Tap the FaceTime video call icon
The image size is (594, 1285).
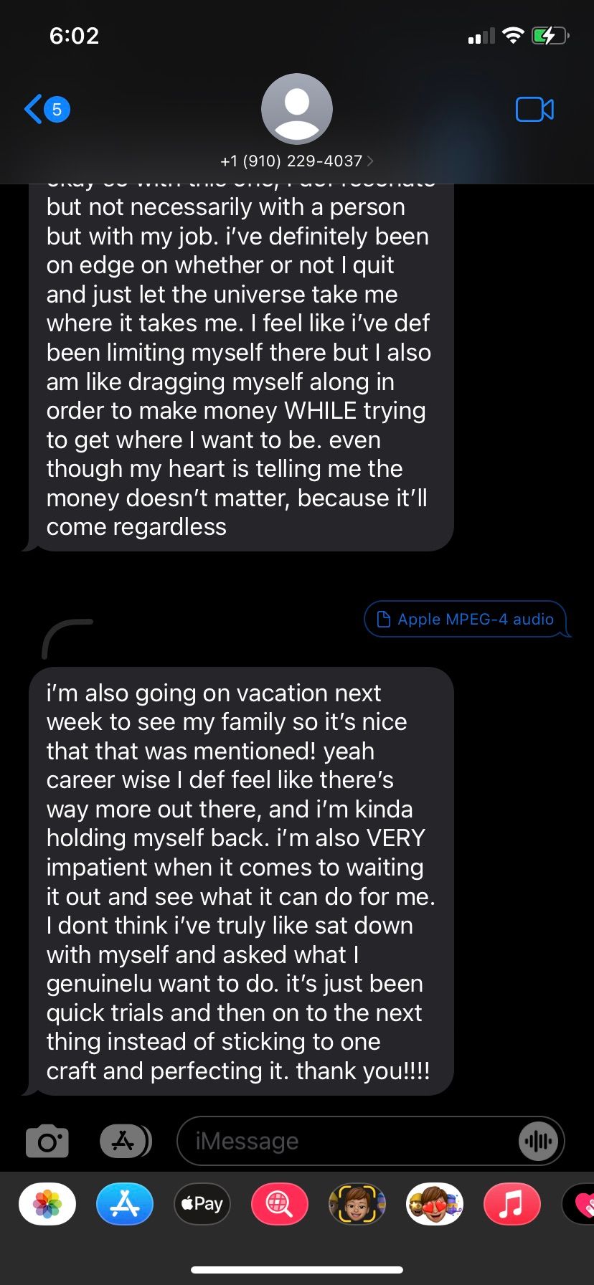(534, 109)
